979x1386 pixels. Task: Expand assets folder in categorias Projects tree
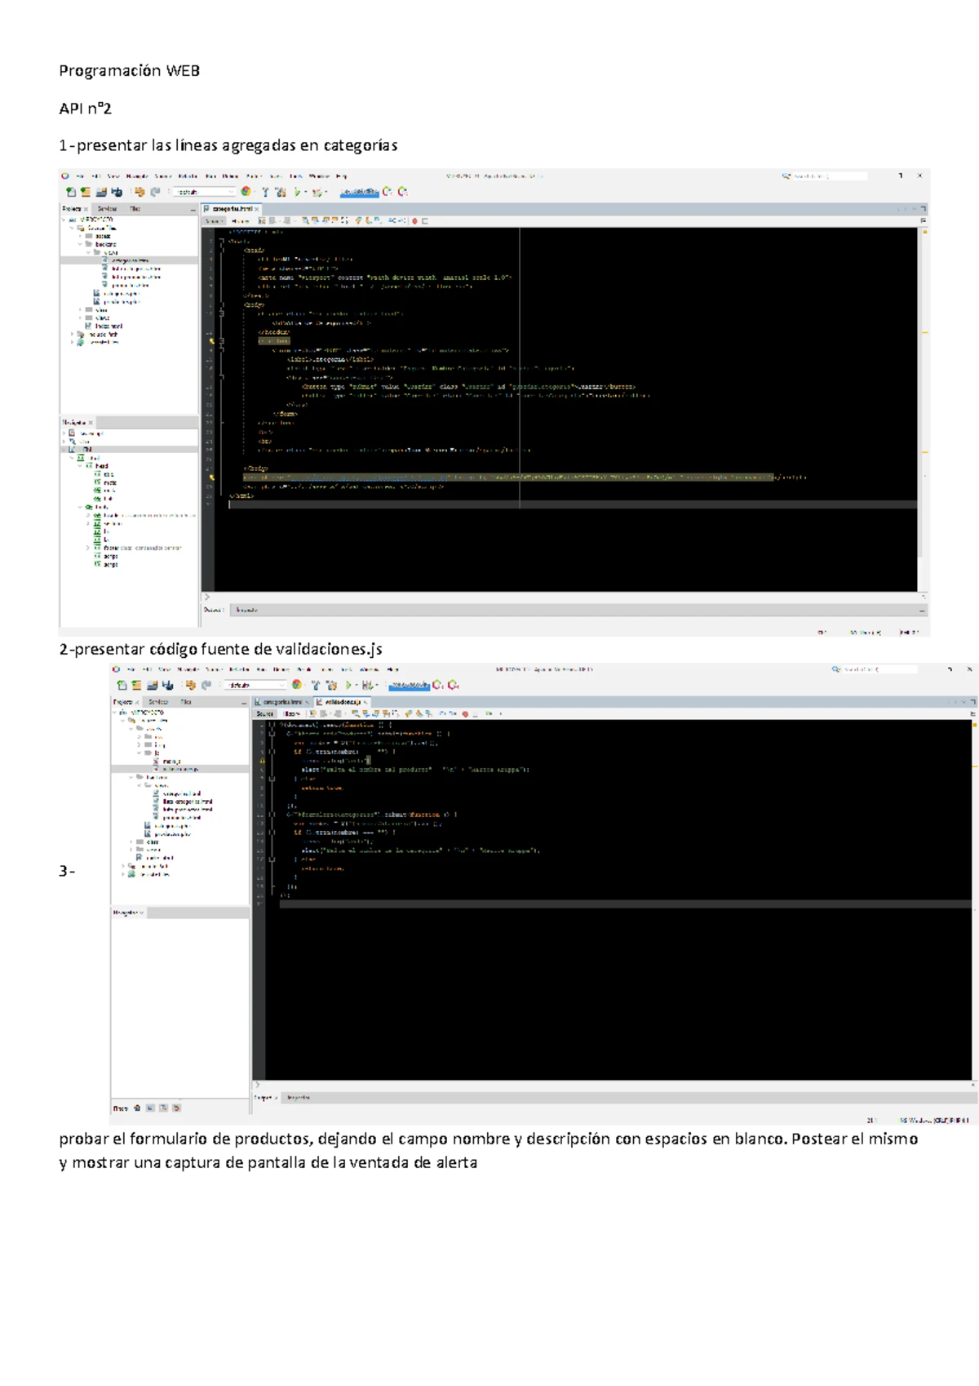(80, 236)
